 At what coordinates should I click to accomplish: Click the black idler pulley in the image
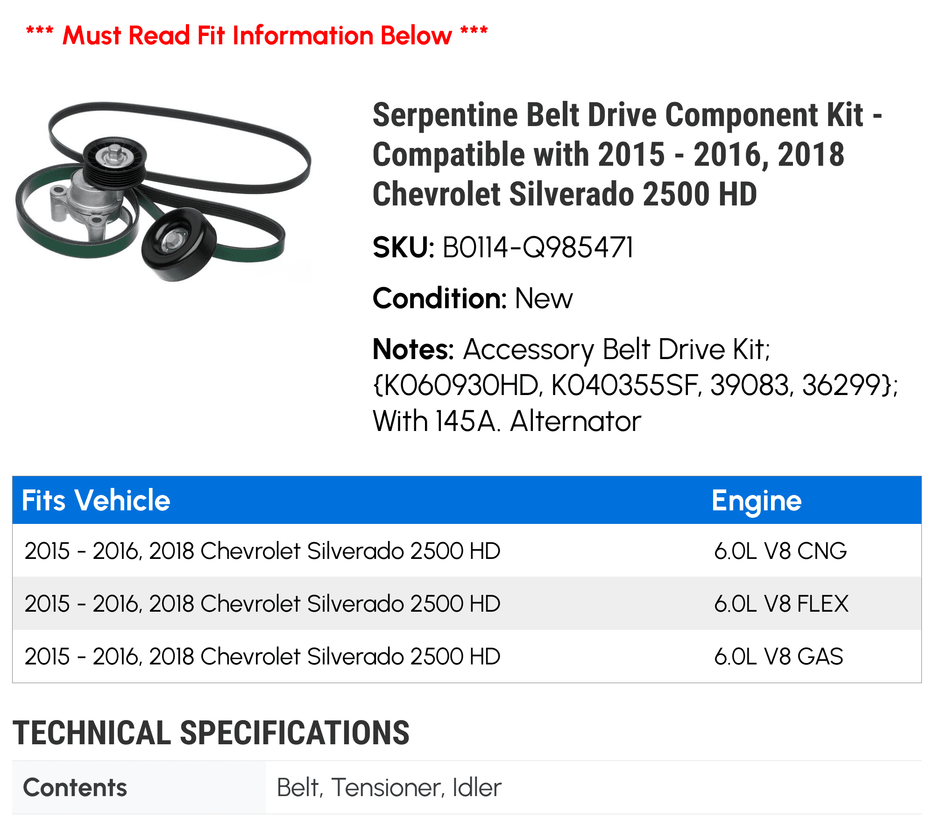point(179,245)
